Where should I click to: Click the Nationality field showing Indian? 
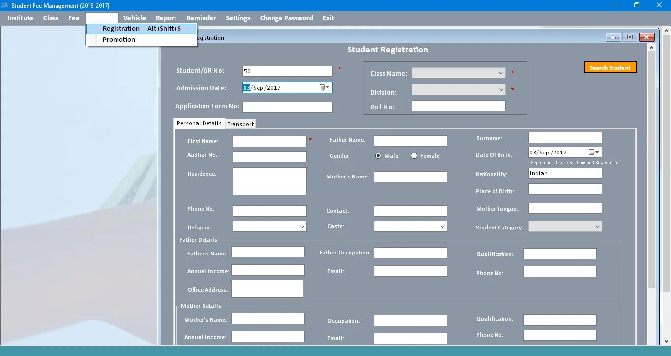click(x=565, y=173)
